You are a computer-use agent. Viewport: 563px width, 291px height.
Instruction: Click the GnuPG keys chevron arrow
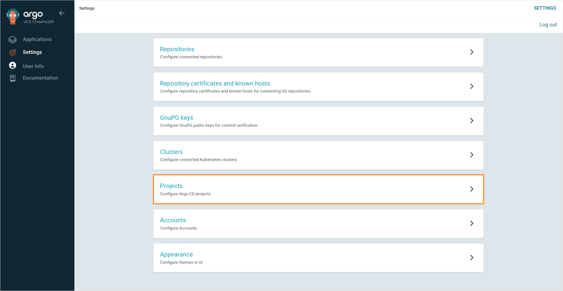point(471,121)
